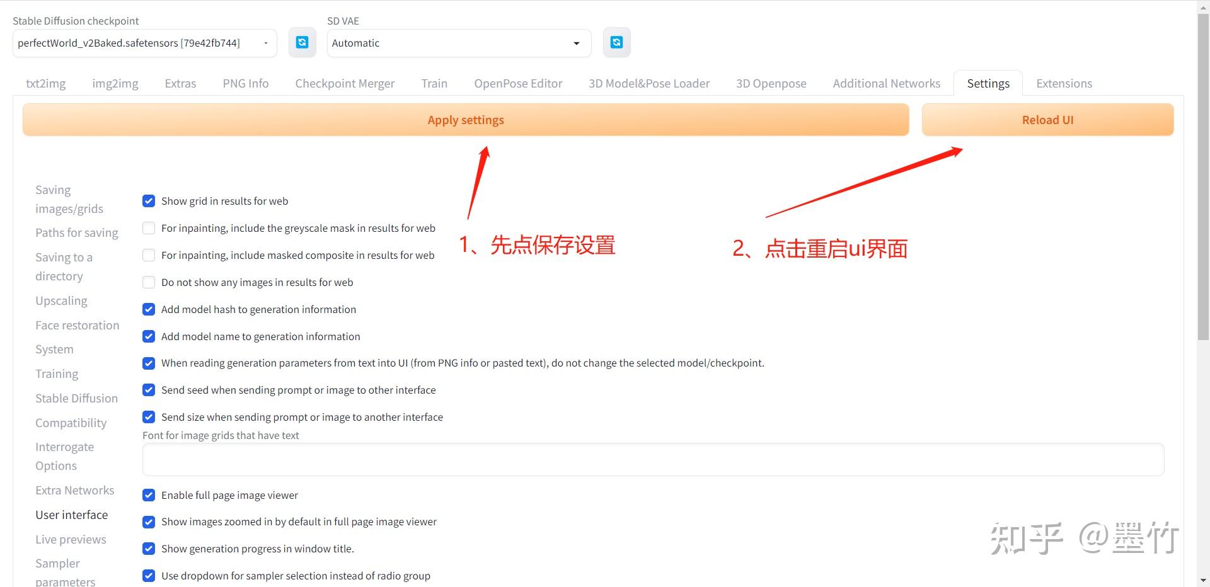The height and width of the screenshot is (587, 1210).
Task: Toggle Show images zoomed in by default
Action: [x=149, y=522]
